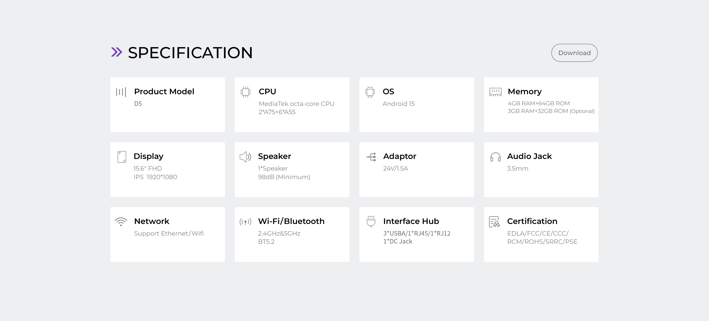Click the Certification document badge icon
709x321 pixels.
pos(494,222)
